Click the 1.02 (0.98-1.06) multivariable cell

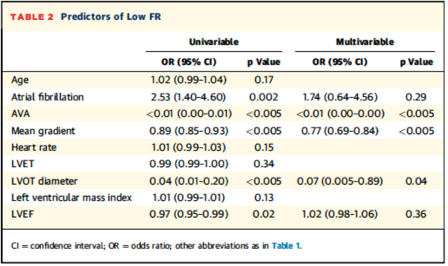coord(340,214)
